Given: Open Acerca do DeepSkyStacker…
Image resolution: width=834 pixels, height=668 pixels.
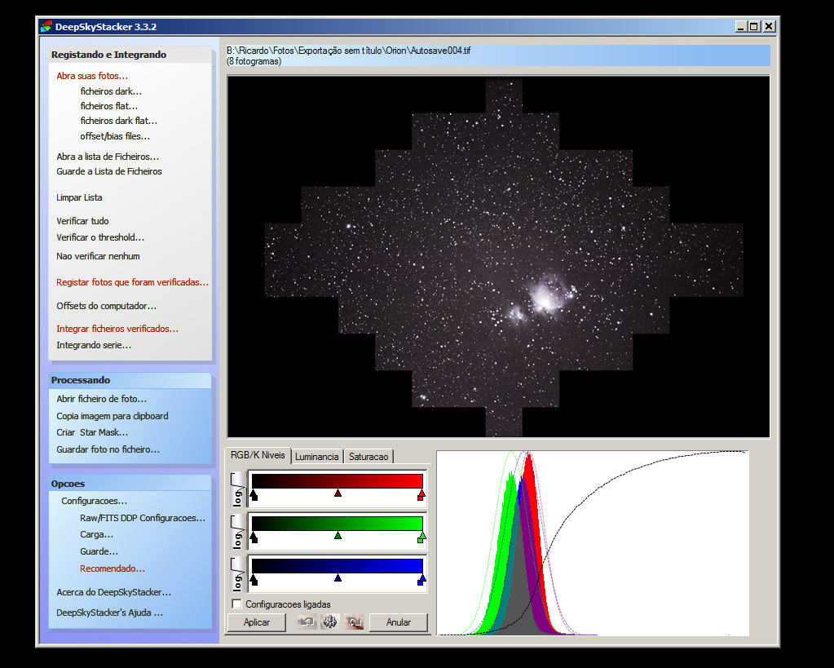Looking at the screenshot, I should click(114, 592).
